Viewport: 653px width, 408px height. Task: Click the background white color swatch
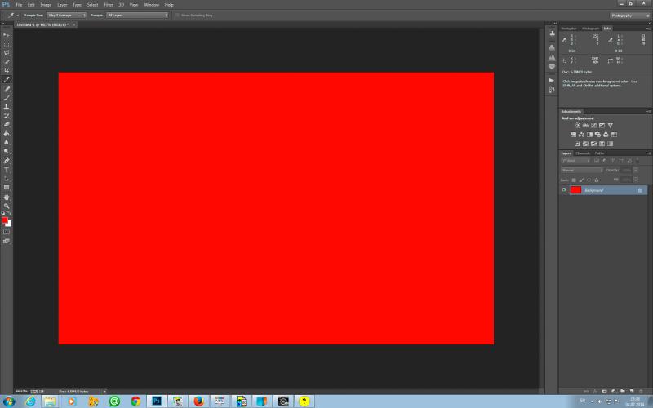point(9,224)
